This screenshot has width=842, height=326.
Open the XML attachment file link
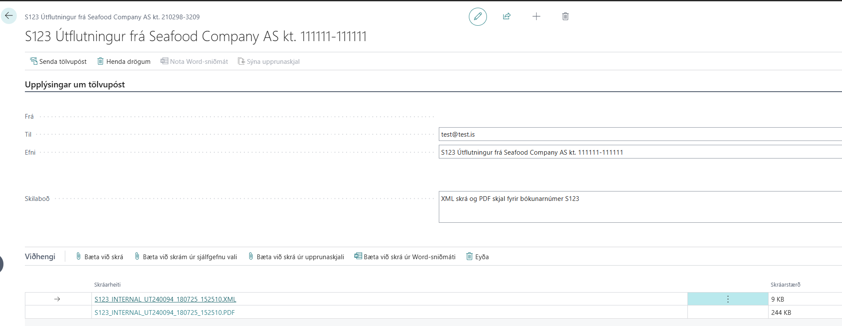pos(165,299)
